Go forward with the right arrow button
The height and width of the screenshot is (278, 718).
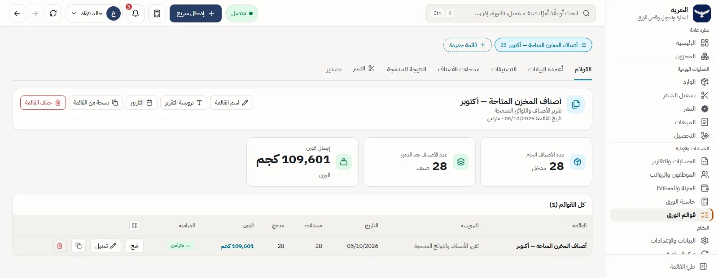click(x=35, y=13)
